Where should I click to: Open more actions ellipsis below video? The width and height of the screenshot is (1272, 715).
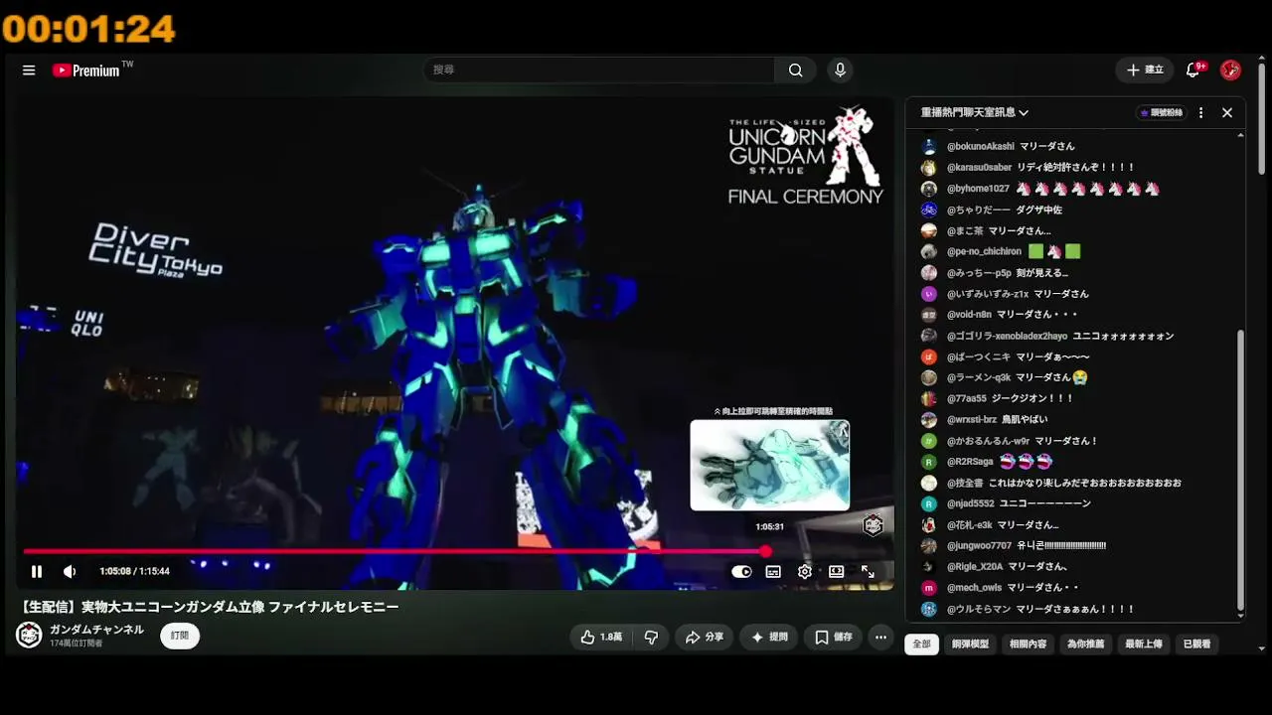tap(880, 638)
